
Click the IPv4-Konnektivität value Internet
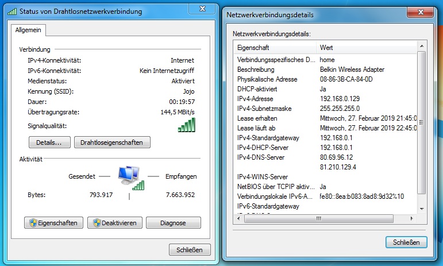(183, 60)
